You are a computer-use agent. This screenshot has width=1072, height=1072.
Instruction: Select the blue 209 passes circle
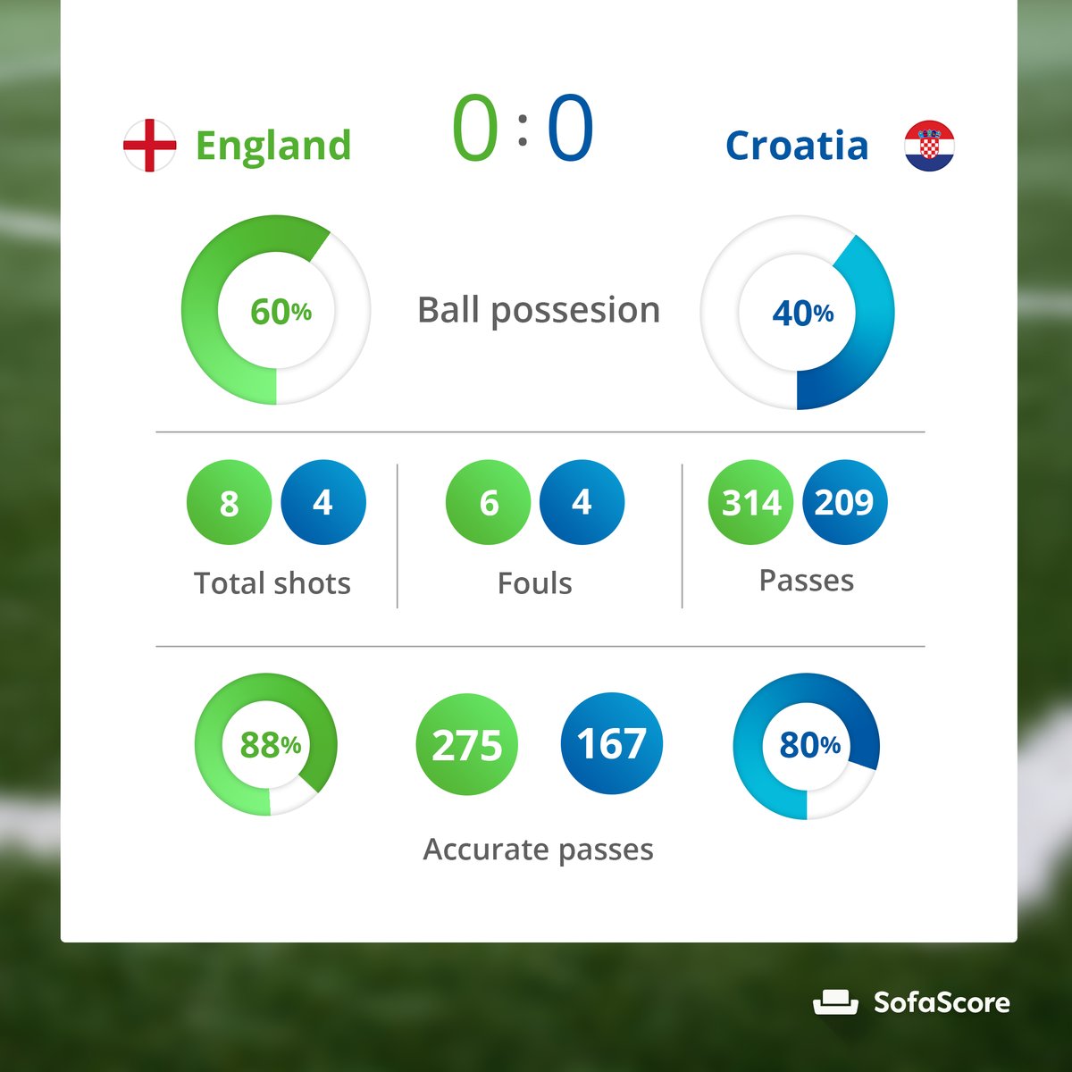(845, 502)
